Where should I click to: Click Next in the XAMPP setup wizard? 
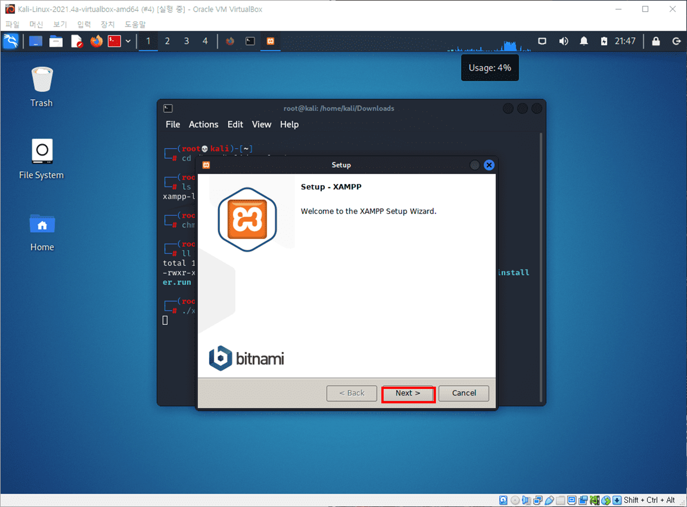pyautogui.click(x=408, y=393)
